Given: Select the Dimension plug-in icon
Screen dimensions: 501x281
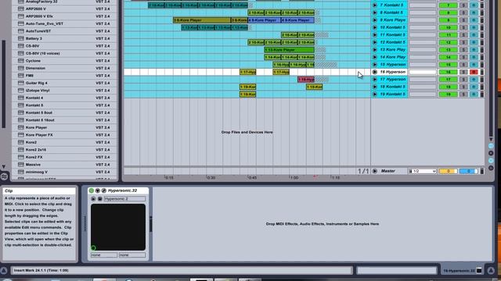Looking at the screenshot, I should coord(21,68).
